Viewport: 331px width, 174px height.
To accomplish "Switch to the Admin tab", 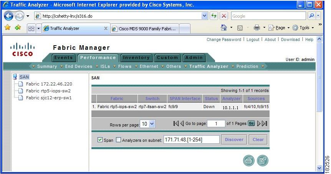I will pos(194,57).
